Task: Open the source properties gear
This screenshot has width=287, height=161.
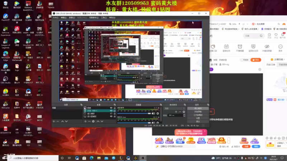Action: (93, 121)
